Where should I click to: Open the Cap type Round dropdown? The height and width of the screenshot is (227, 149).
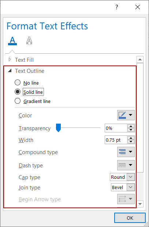tap(122, 177)
